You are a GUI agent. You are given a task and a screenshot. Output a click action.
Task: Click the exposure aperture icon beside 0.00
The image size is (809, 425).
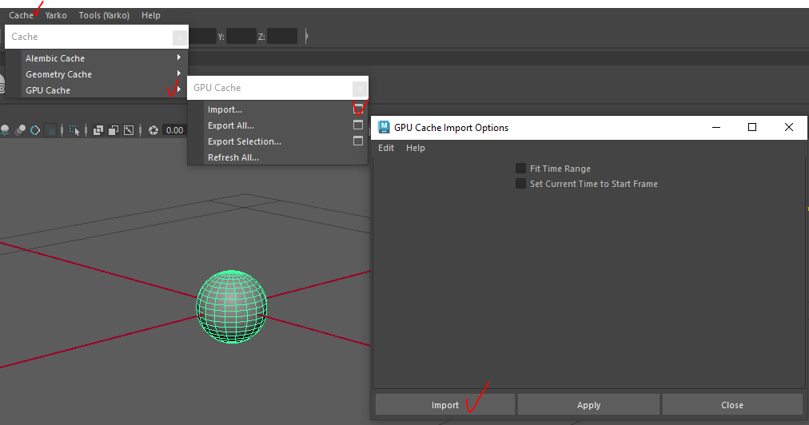tap(153, 130)
